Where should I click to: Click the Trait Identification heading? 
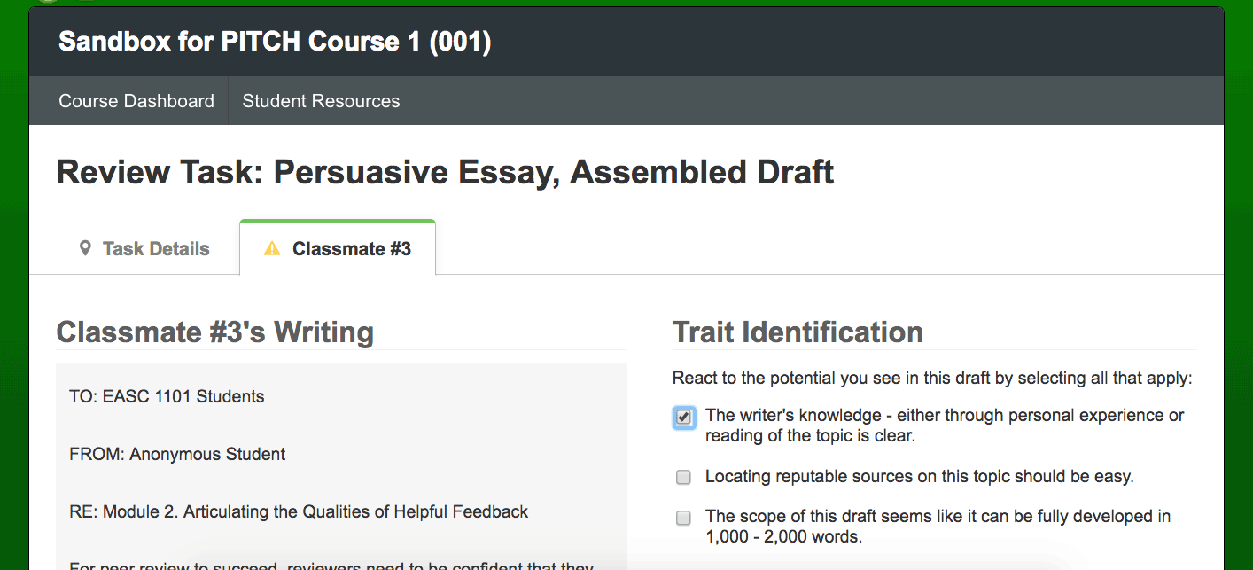[x=798, y=332]
